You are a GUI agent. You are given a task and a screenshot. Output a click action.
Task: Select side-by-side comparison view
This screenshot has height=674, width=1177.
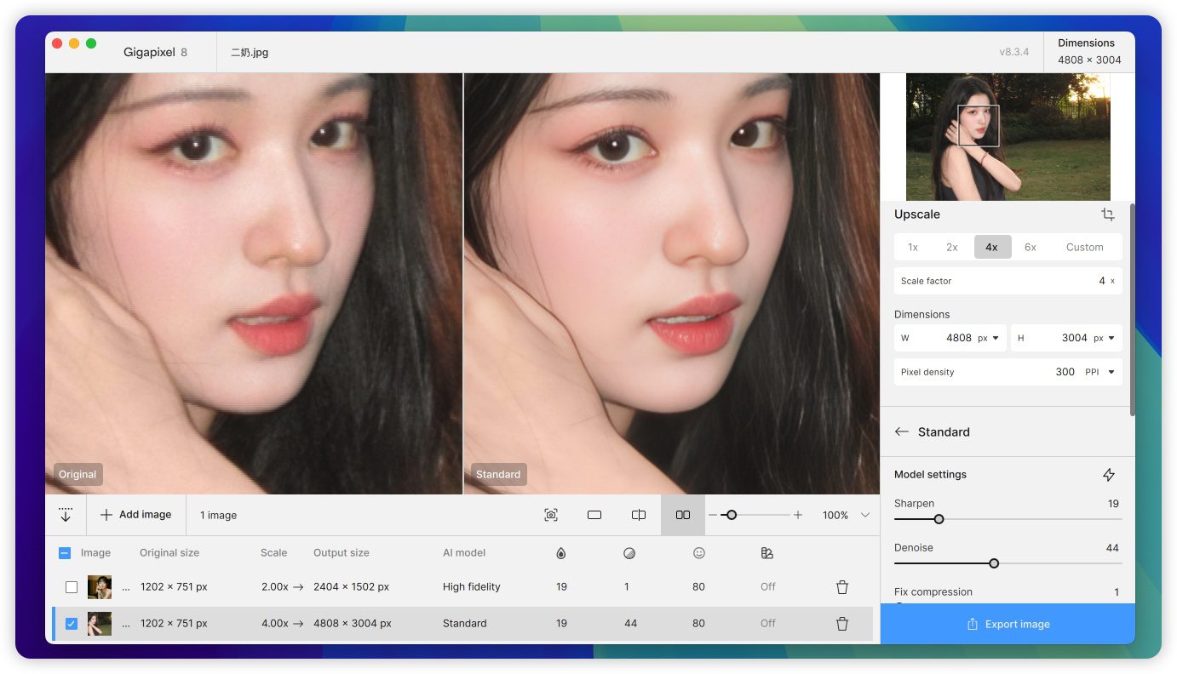(682, 515)
